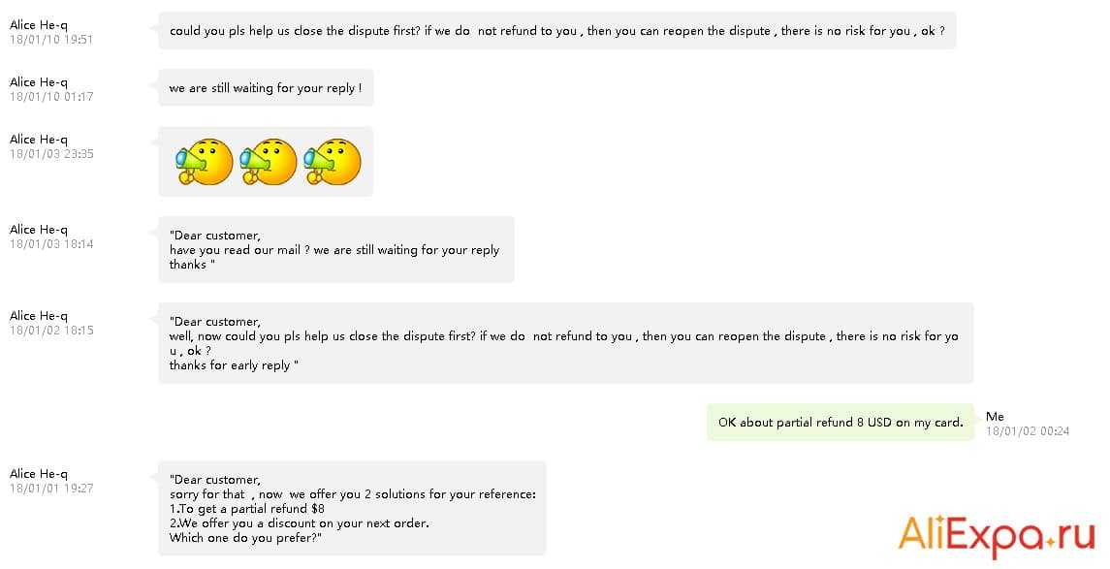This screenshot has height=569, width=1110.
Task: Click the green "OK about partial refund" bubble
Action: point(840,422)
